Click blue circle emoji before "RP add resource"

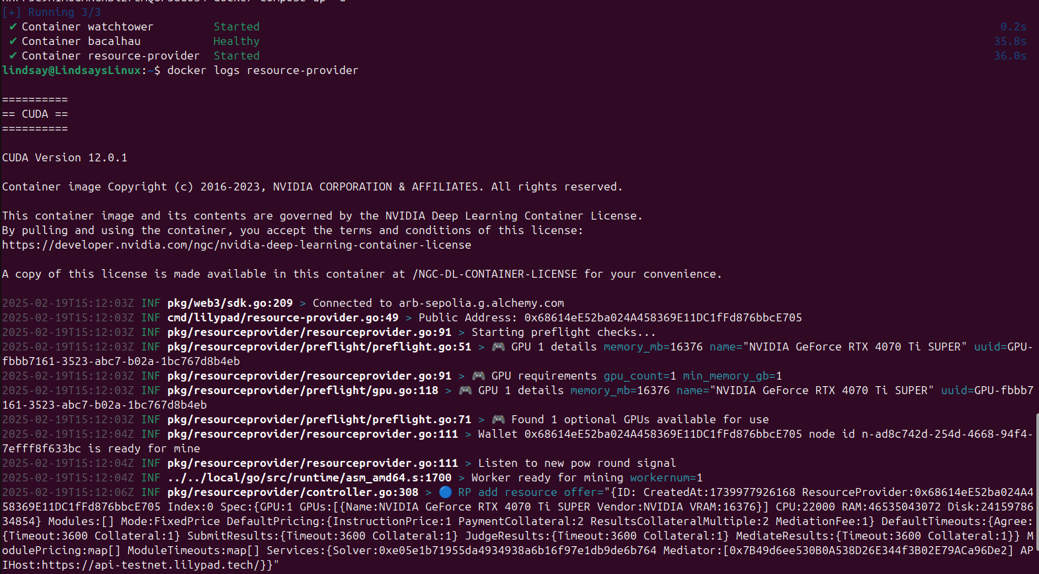(445, 492)
